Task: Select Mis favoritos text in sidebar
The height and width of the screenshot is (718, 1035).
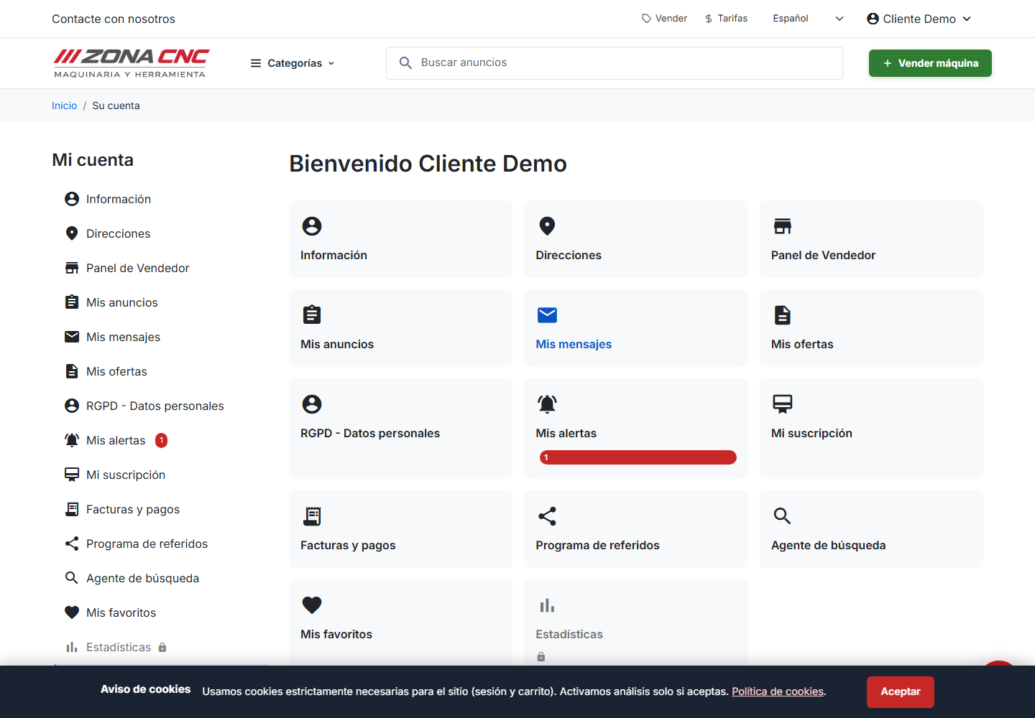Action: click(121, 612)
